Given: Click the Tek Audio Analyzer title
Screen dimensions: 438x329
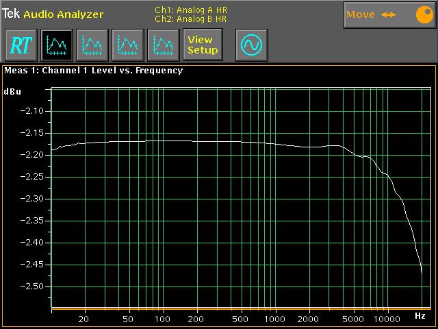Looking at the screenshot, I should click(53, 14).
